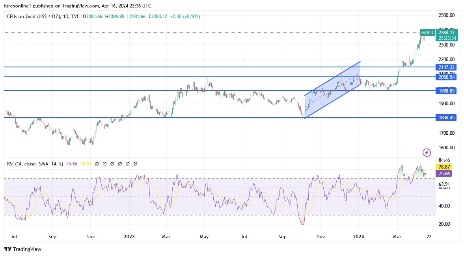Open the RSI indicator legend label
The height and width of the screenshot is (256, 464).
coord(32,163)
